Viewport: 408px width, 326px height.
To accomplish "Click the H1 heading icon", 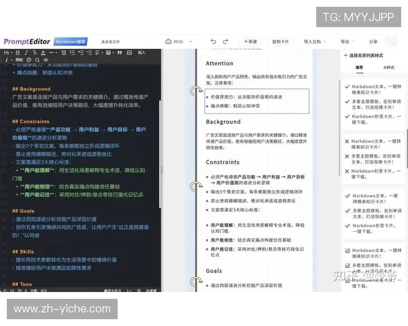I will pyautogui.click(x=5, y=53).
